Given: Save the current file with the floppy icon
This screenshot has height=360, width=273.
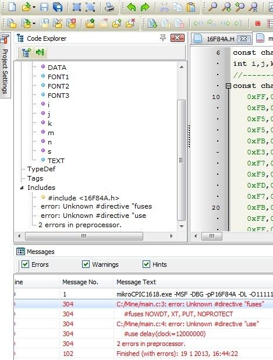Looking at the screenshot, I should (x=44, y=8).
